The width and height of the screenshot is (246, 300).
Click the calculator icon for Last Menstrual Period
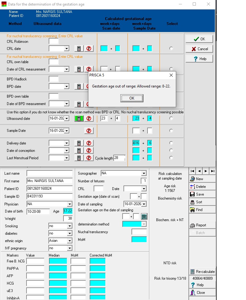click(x=79, y=158)
